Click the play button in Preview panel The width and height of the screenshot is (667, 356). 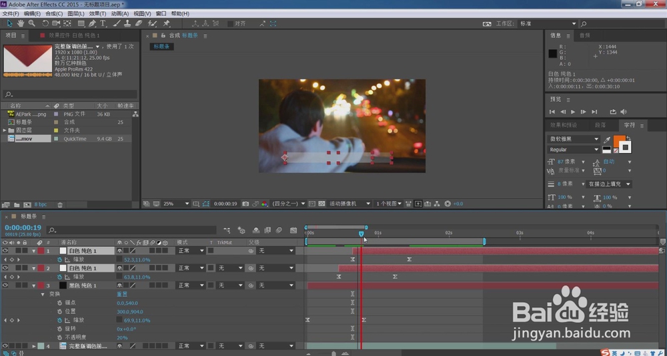point(573,112)
